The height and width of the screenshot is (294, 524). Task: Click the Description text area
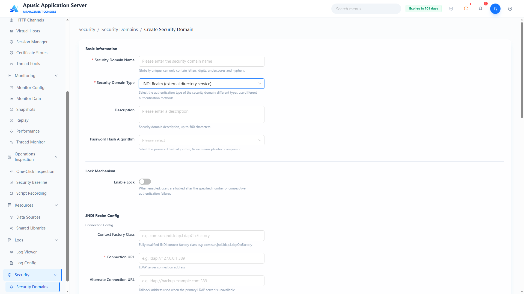[x=201, y=114]
